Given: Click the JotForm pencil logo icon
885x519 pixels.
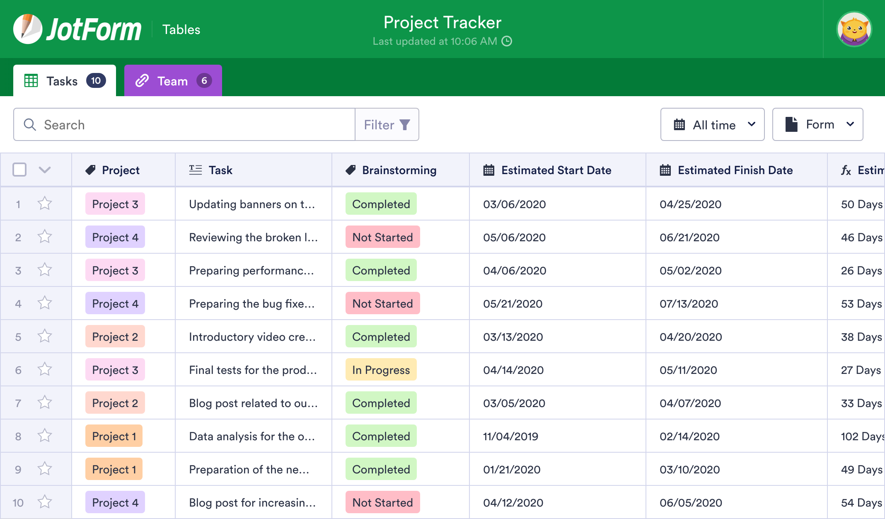Looking at the screenshot, I should point(27,29).
